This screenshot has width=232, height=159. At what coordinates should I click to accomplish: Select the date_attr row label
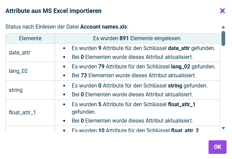[20, 53]
